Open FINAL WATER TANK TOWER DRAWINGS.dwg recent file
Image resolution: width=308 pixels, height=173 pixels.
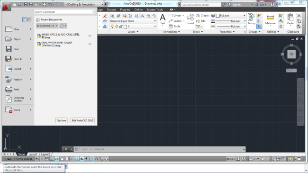click(x=64, y=44)
